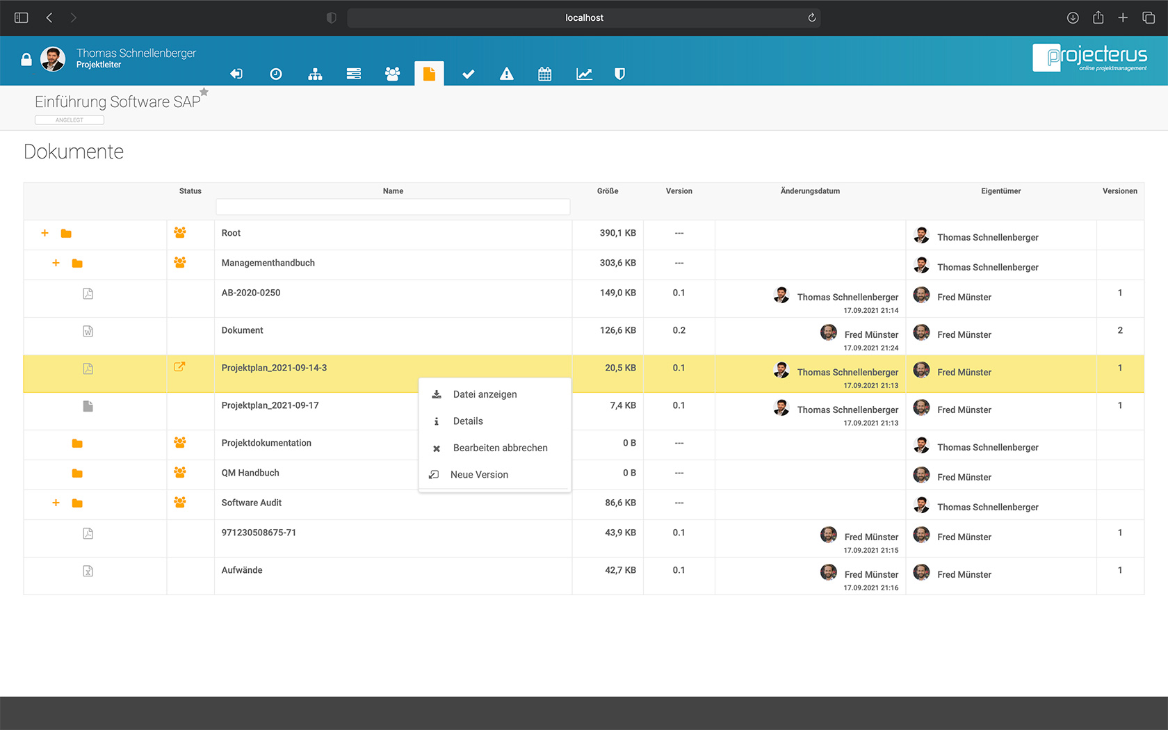The width and height of the screenshot is (1168, 730).
Task: Open the team members view
Action: (393, 73)
